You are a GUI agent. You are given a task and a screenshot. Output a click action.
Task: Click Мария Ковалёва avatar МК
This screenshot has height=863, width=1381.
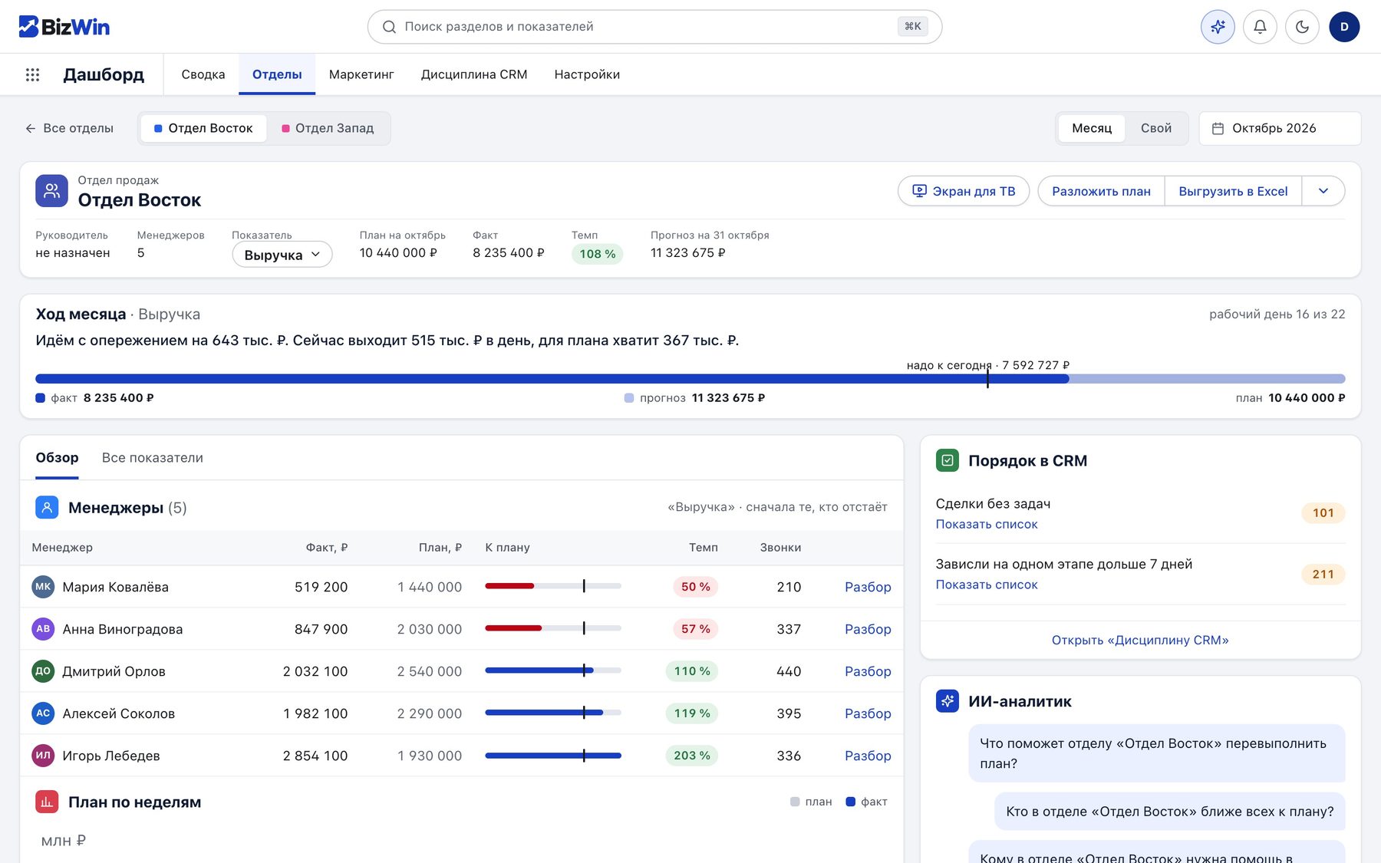click(x=43, y=587)
